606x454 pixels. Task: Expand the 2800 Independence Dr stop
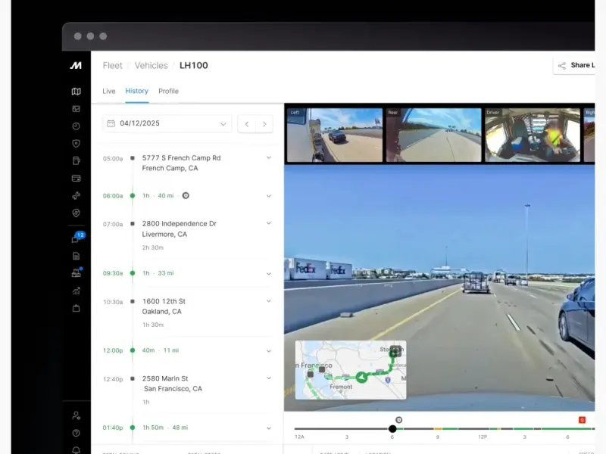coord(268,224)
